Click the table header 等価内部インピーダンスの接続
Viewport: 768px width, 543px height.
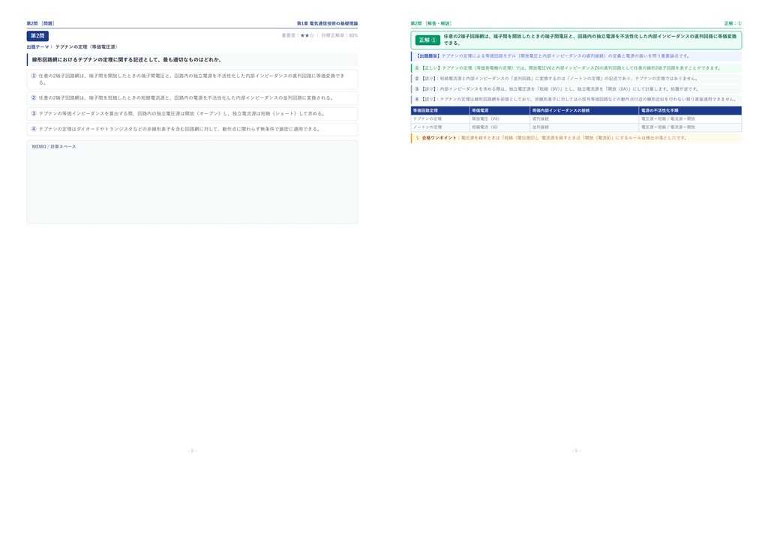coord(584,111)
